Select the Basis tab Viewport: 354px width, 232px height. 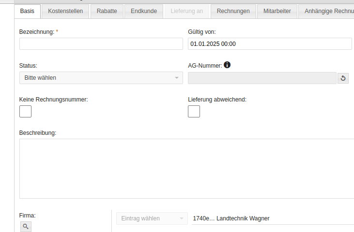(27, 11)
